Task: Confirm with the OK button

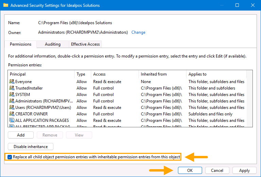Action: 190,170
